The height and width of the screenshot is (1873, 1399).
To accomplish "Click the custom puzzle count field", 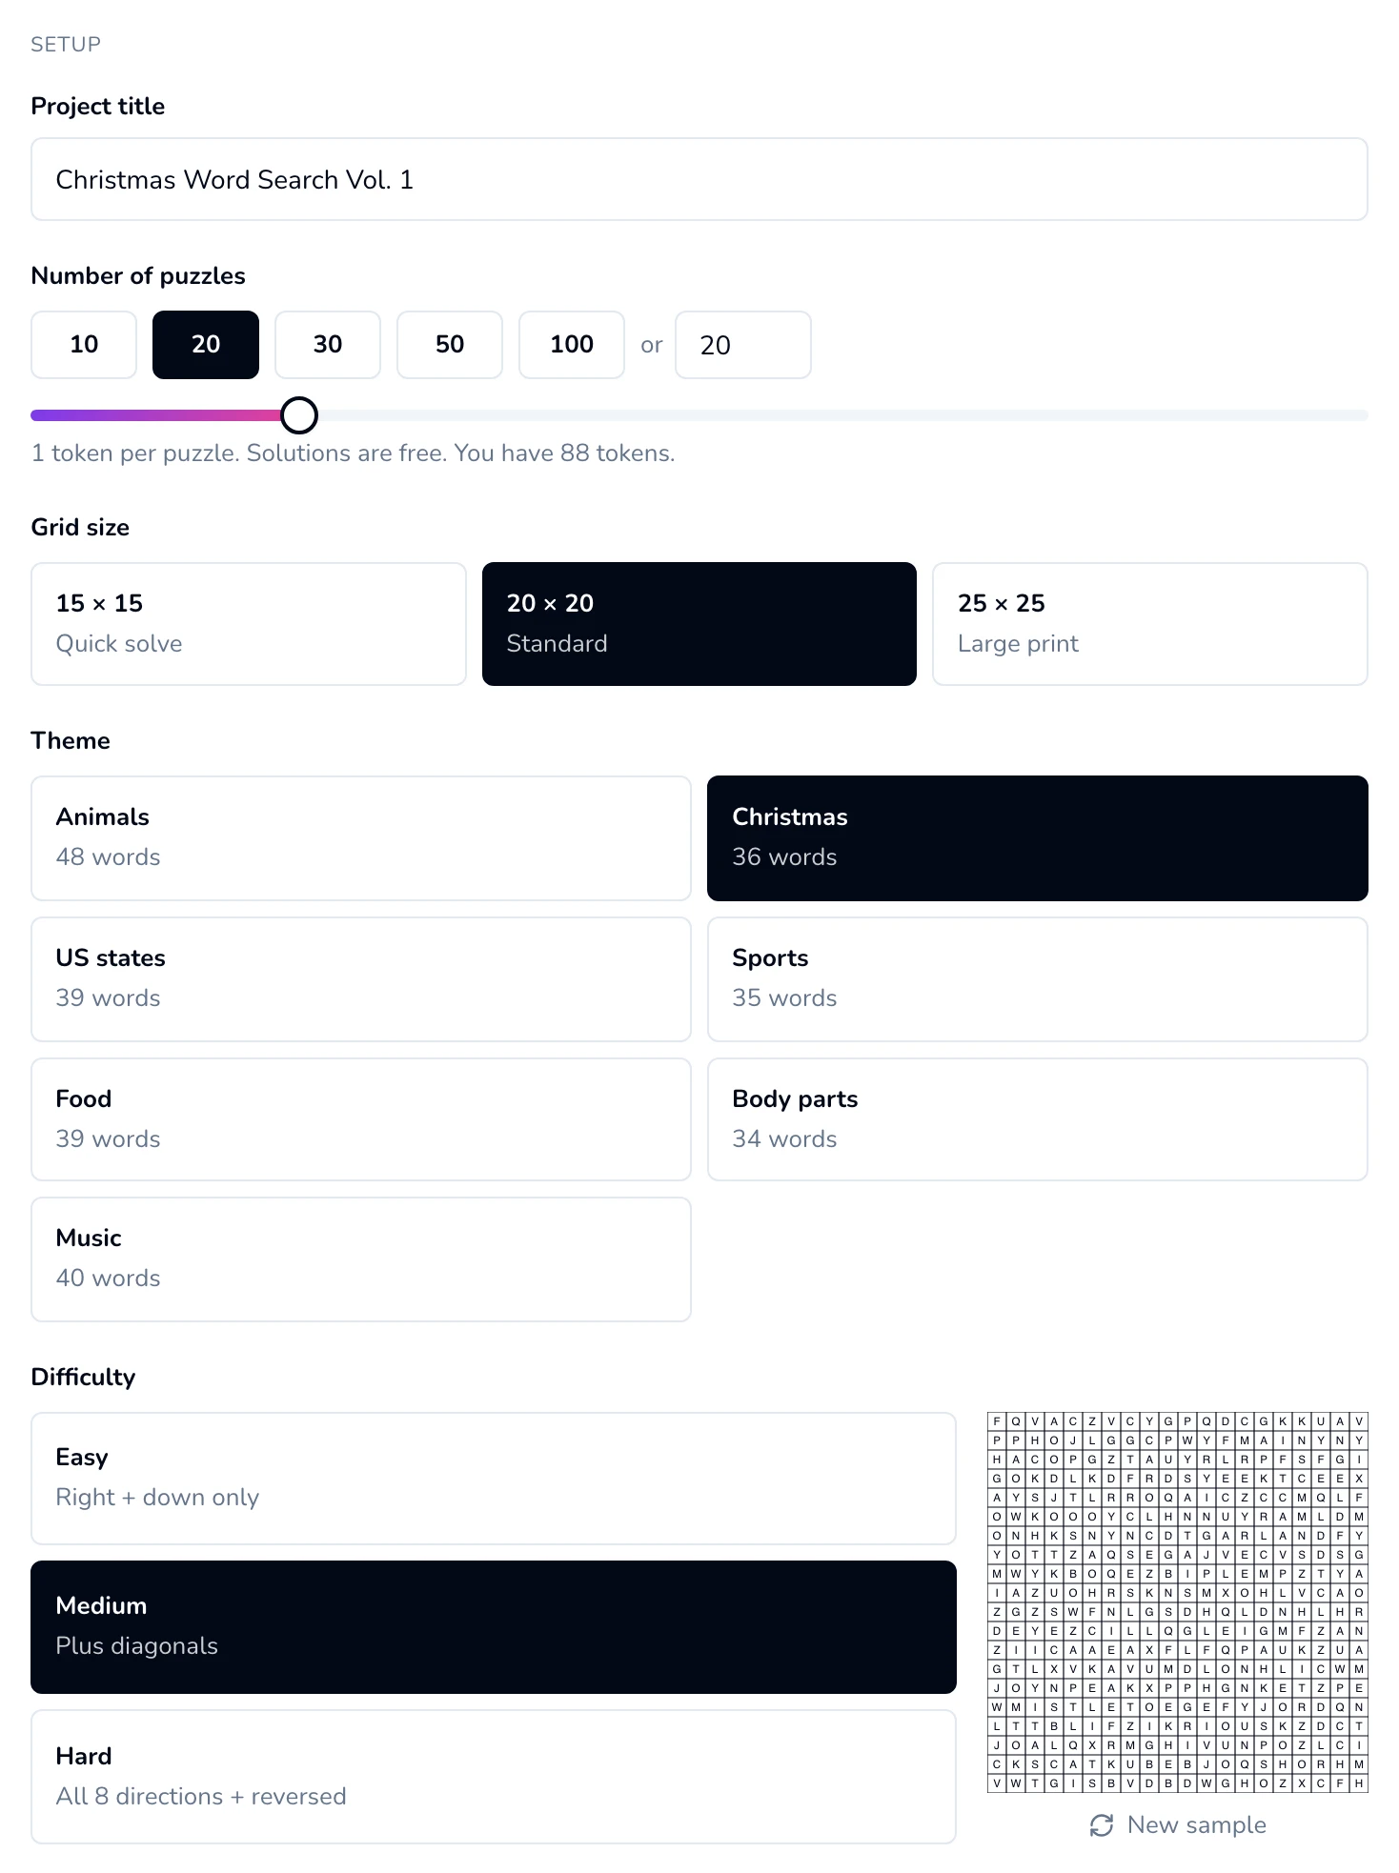I will pyautogui.click(x=743, y=345).
